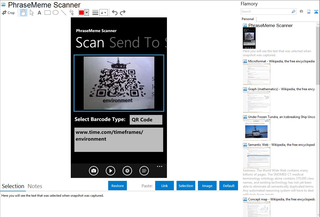The height and width of the screenshot is (217, 320).
Task: Click the line thickness icon
Action: (x=95, y=13)
